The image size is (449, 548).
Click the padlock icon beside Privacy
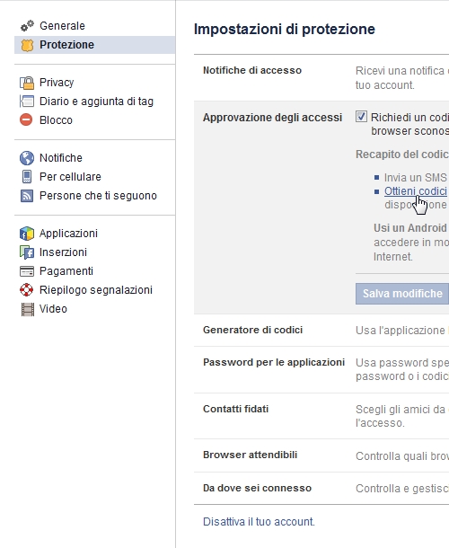27,83
